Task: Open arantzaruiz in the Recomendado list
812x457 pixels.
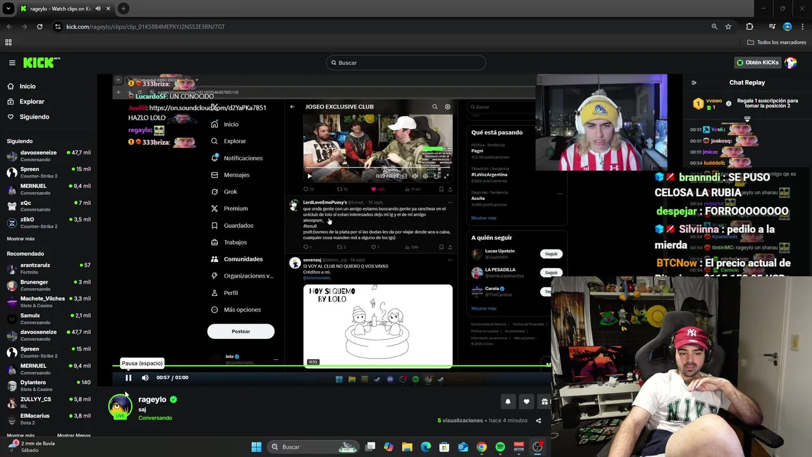Action: (48, 268)
